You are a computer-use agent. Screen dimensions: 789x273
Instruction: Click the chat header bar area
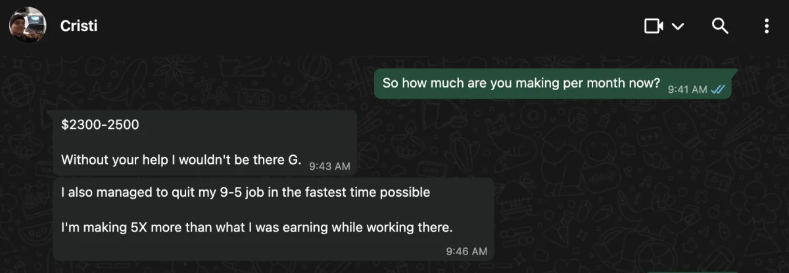394,26
